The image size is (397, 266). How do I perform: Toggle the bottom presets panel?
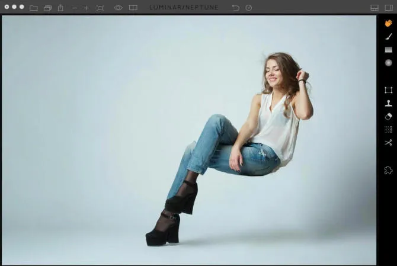coord(374,8)
